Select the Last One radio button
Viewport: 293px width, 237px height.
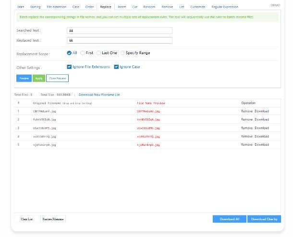click(99, 53)
